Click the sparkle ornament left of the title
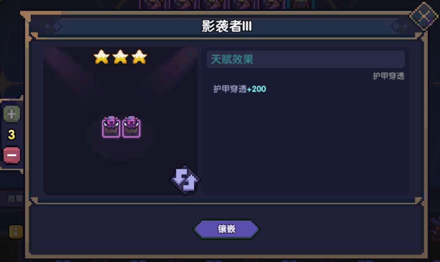This screenshot has height=262, width=440. point(54,26)
